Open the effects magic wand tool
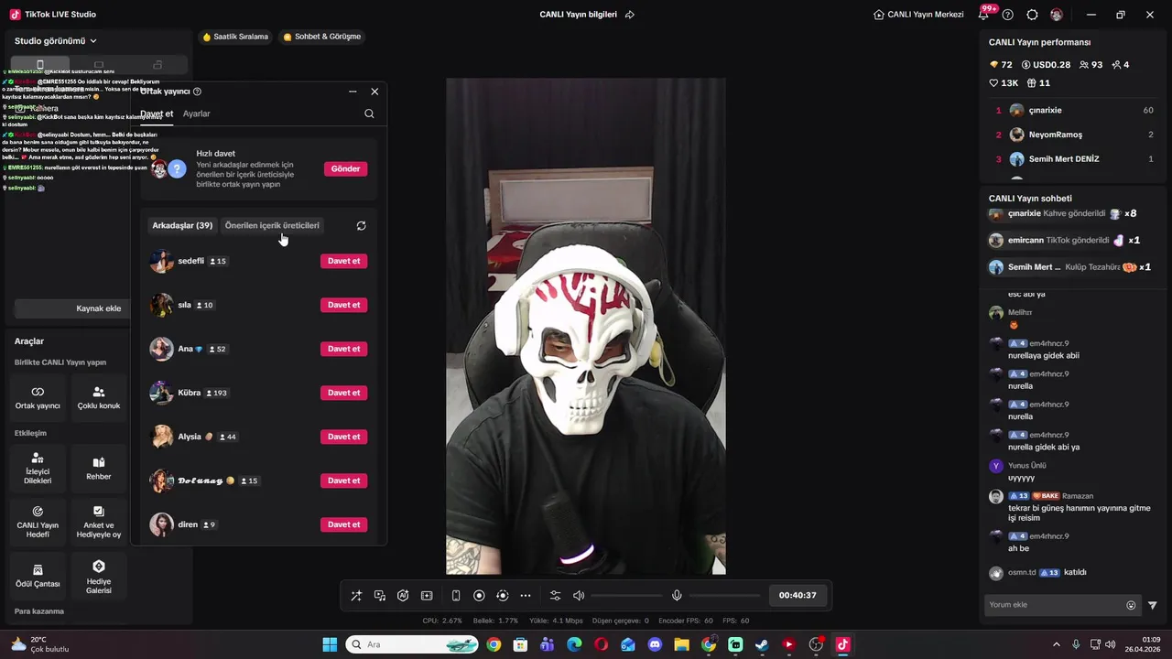 point(356,596)
